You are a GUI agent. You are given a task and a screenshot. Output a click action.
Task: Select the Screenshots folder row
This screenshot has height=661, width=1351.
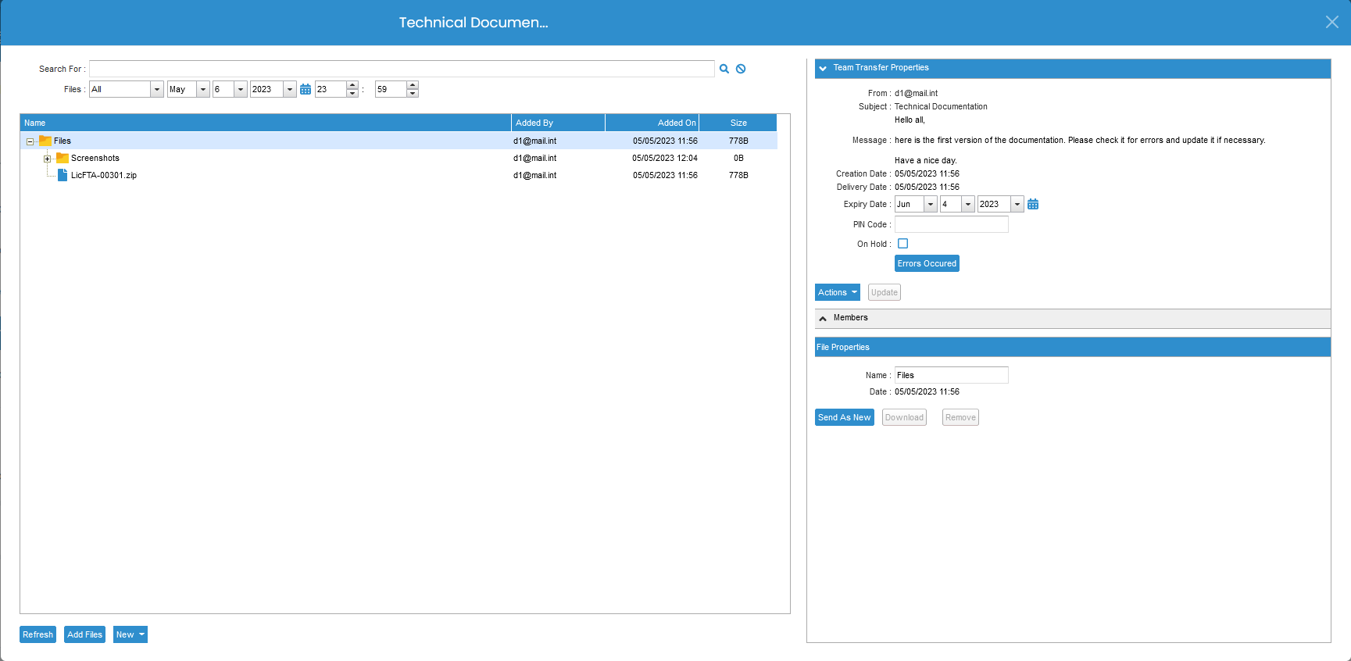point(399,158)
